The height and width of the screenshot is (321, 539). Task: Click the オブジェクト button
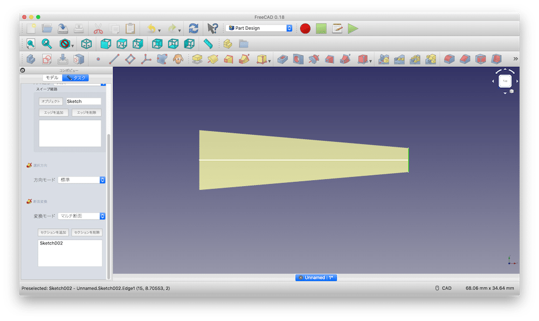[51, 101]
